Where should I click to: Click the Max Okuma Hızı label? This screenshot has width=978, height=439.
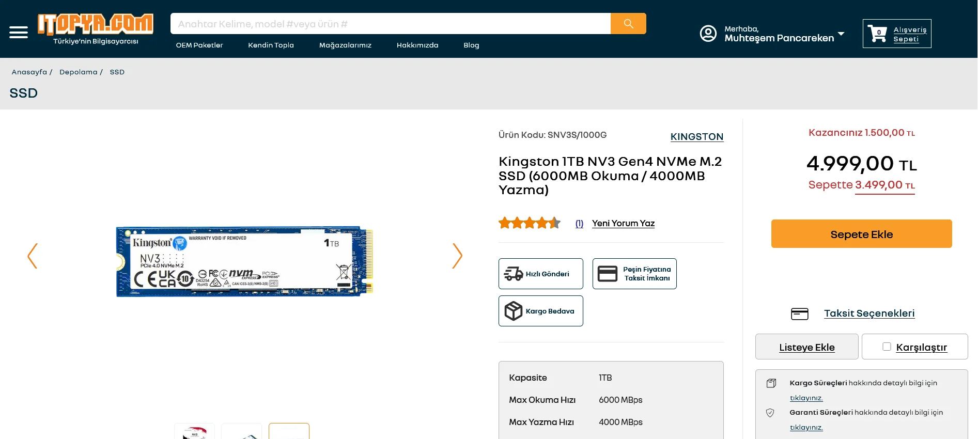pyautogui.click(x=542, y=400)
